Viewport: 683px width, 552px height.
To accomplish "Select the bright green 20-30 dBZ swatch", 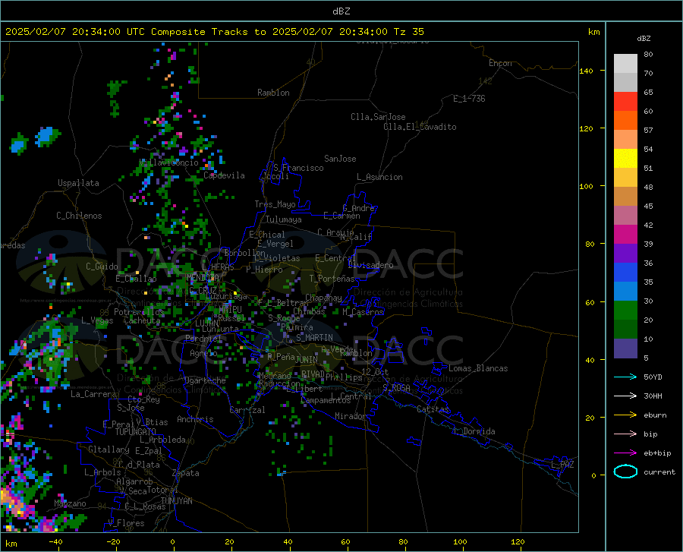I will click(625, 311).
